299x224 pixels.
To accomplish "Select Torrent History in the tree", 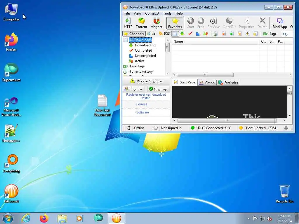I will [x=141, y=71].
